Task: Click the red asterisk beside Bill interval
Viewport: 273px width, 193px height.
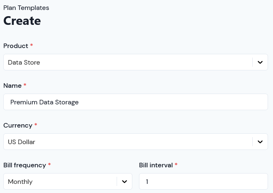Action: pyautogui.click(x=176, y=164)
